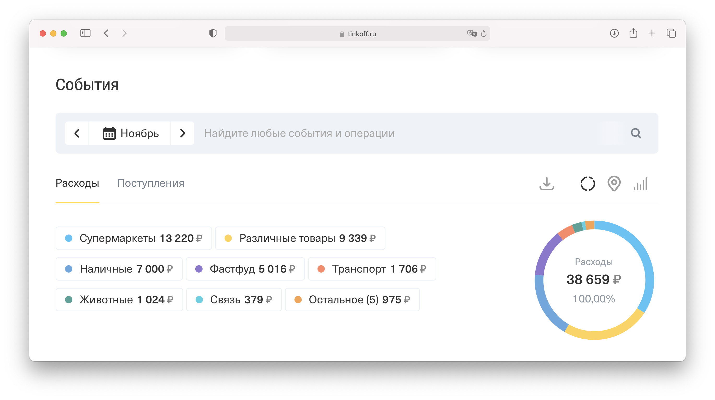Filter by Супермаркеты category
The width and height of the screenshot is (715, 400).
click(x=134, y=238)
